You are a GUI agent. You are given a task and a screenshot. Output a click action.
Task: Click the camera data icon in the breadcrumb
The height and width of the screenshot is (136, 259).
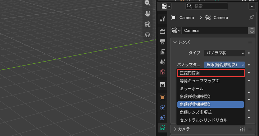[x=208, y=18]
